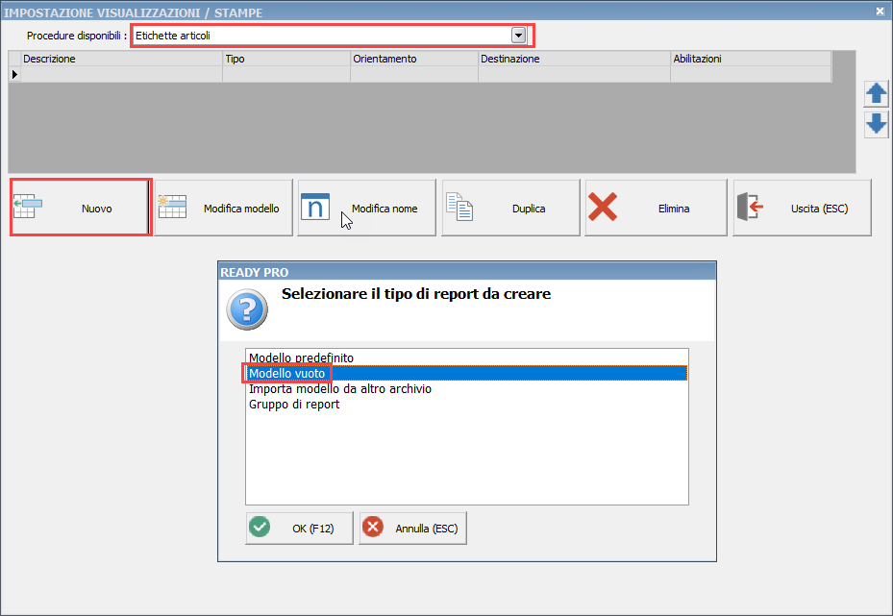893x616 pixels.
Task: Click Uscita (ESC) button
Action: tap(802, 208)
